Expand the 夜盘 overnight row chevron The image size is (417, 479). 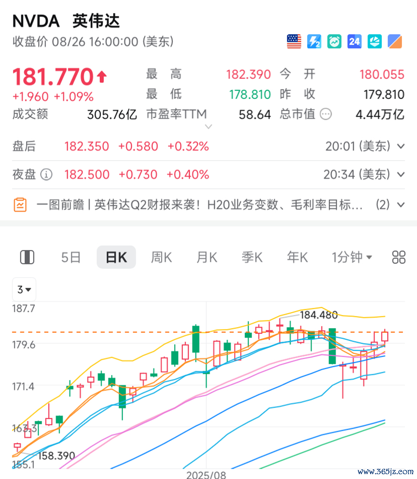[x=401, y=175]
